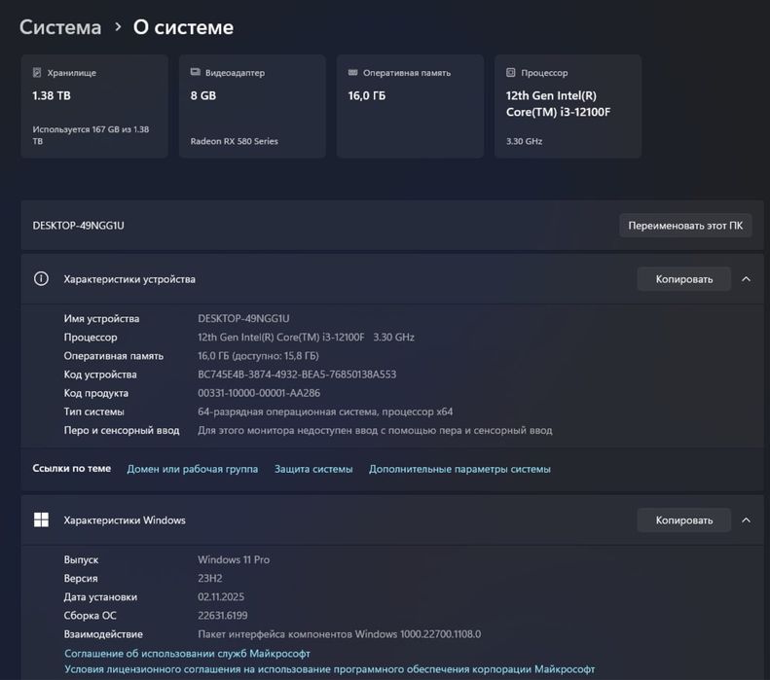The width and height of the screenshot is (770, 680).
Task: Click Характеристики Windows heading text
Action: pyautogui.click(x=125, y=520)
